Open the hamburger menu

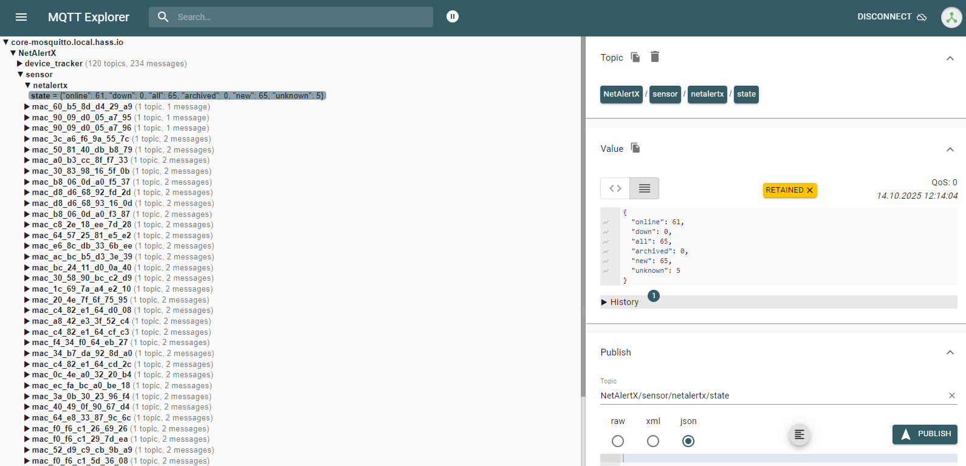(21, 17)
